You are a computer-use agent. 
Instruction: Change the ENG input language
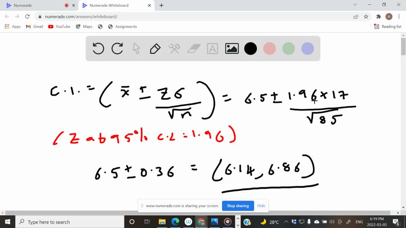point(359,222)
